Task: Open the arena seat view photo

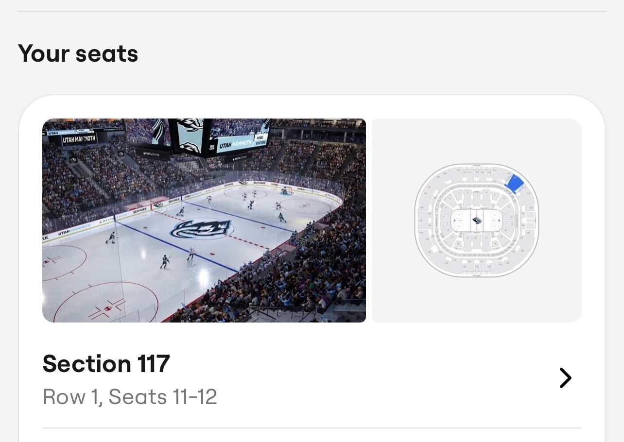Action: pyautogui.click(x=204, y=220)
